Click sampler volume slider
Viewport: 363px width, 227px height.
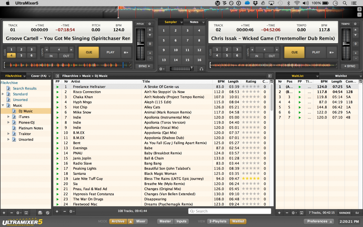pos(181,69)
